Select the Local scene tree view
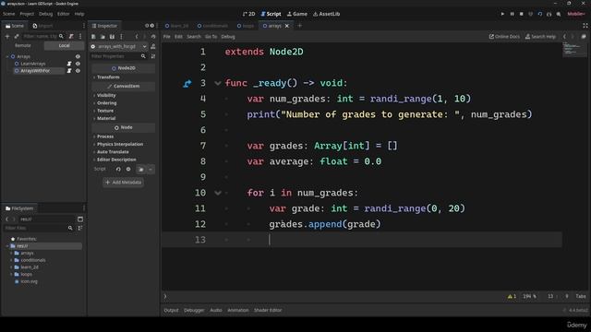The height and width of the screenshot is (332, 591). [64, 45]
